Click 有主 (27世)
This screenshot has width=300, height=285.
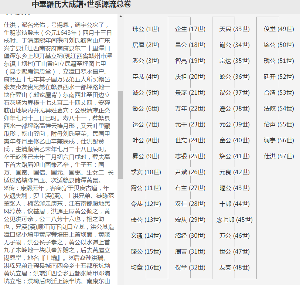pyautogui.click(x=190, y=188)
